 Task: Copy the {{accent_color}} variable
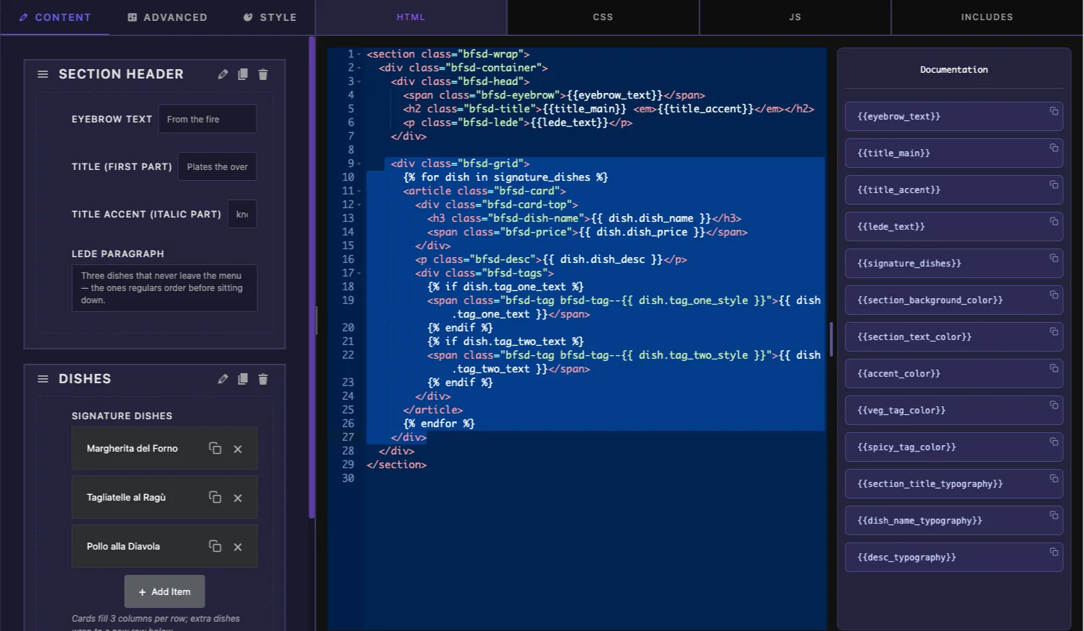1054,368
